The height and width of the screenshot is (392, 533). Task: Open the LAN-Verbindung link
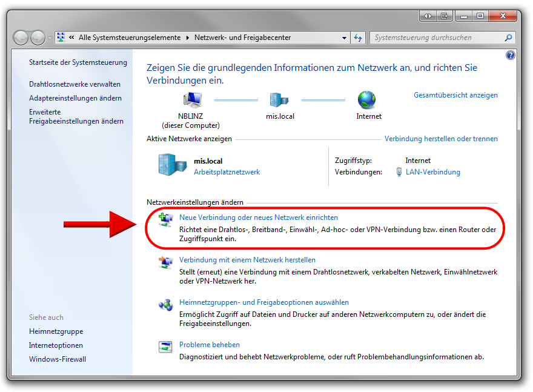432,172
